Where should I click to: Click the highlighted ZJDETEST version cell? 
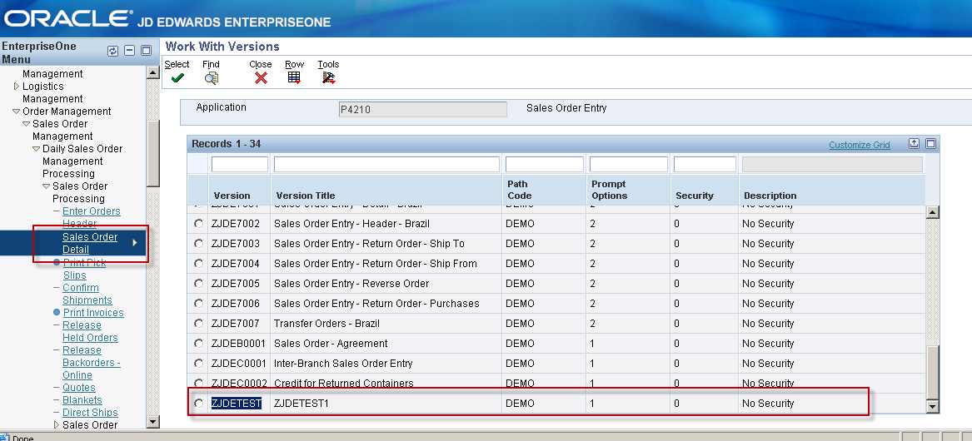pyautogui.click(x=237, y=404)
